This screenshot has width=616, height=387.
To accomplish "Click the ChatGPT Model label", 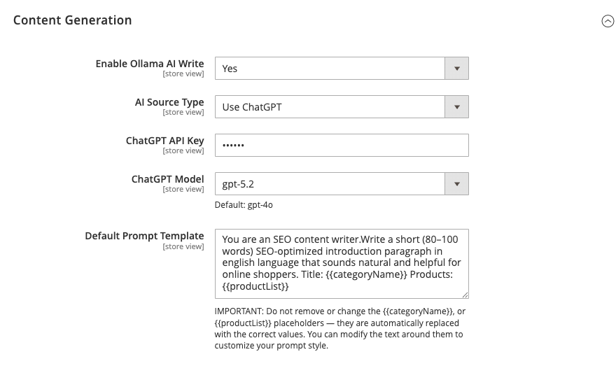I will pos(168,179).
